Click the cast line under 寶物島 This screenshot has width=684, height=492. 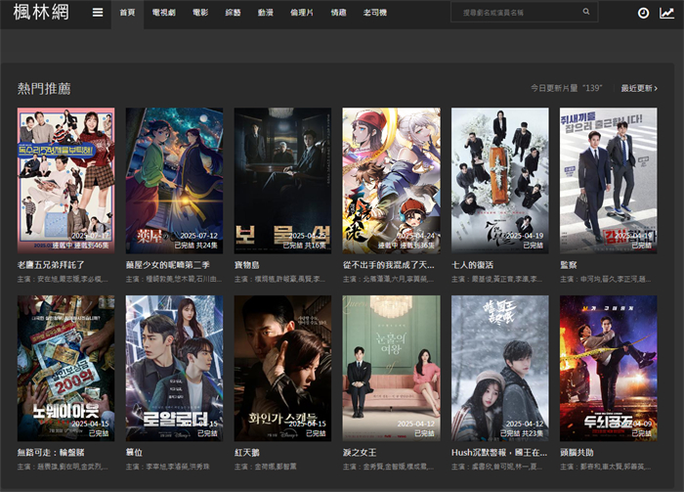click(279, 279)
